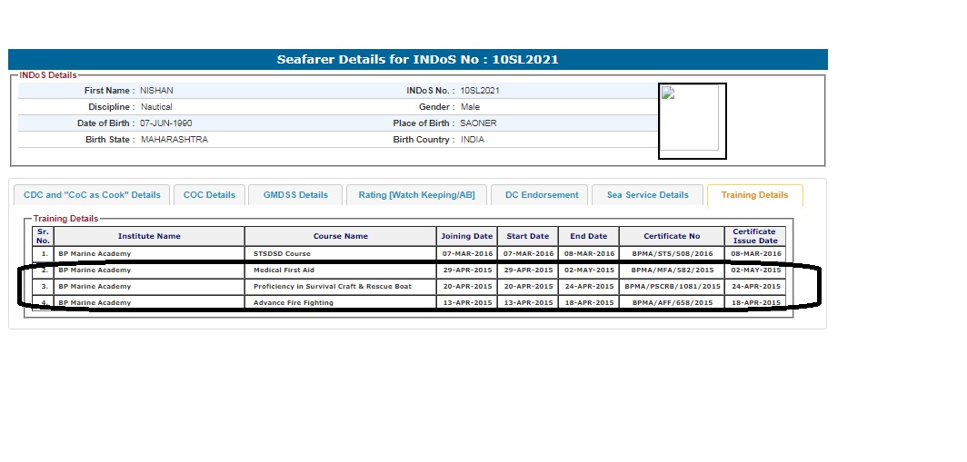Open the Sea Service Details tab
This screenshot has width=967, height=462.
(x=647, y=195)
